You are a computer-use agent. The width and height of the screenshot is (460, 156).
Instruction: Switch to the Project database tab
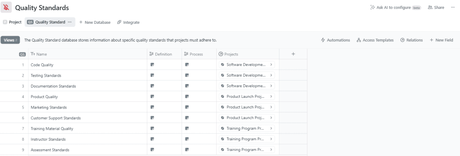pos(12,22)
